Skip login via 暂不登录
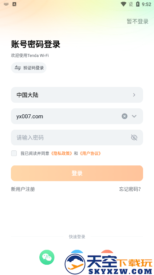154x275 pixels. 138,22
